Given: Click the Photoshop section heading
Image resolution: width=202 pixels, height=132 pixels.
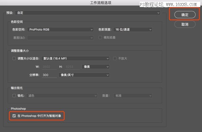Looking at the screenshot, I should (18, 108).
